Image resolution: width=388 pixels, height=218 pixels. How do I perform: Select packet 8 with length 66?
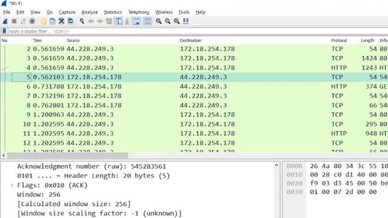pyautogui.click(x=194, y=105)
